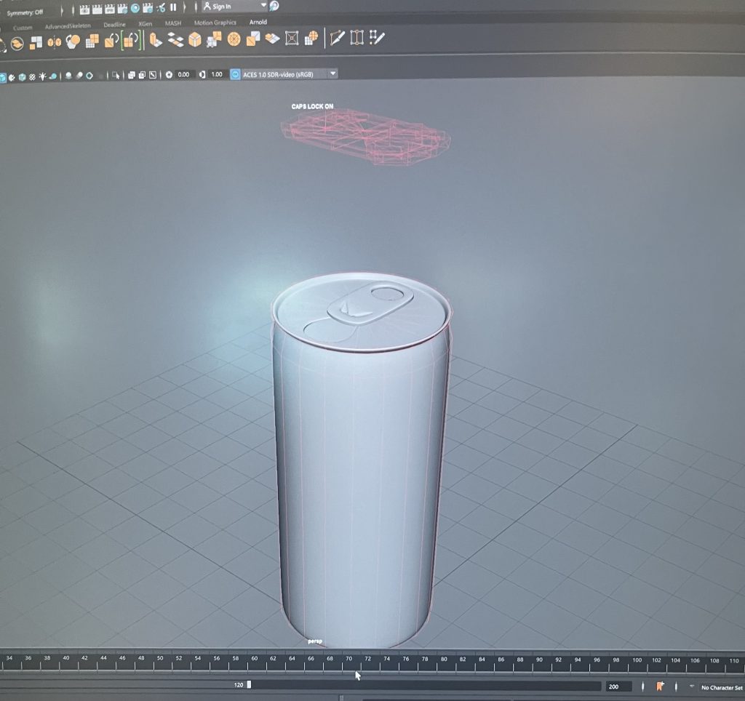Screen dimensions: 745x701
Task: Select the Bridge tool shelf icon
Action: tap(176, 40)
